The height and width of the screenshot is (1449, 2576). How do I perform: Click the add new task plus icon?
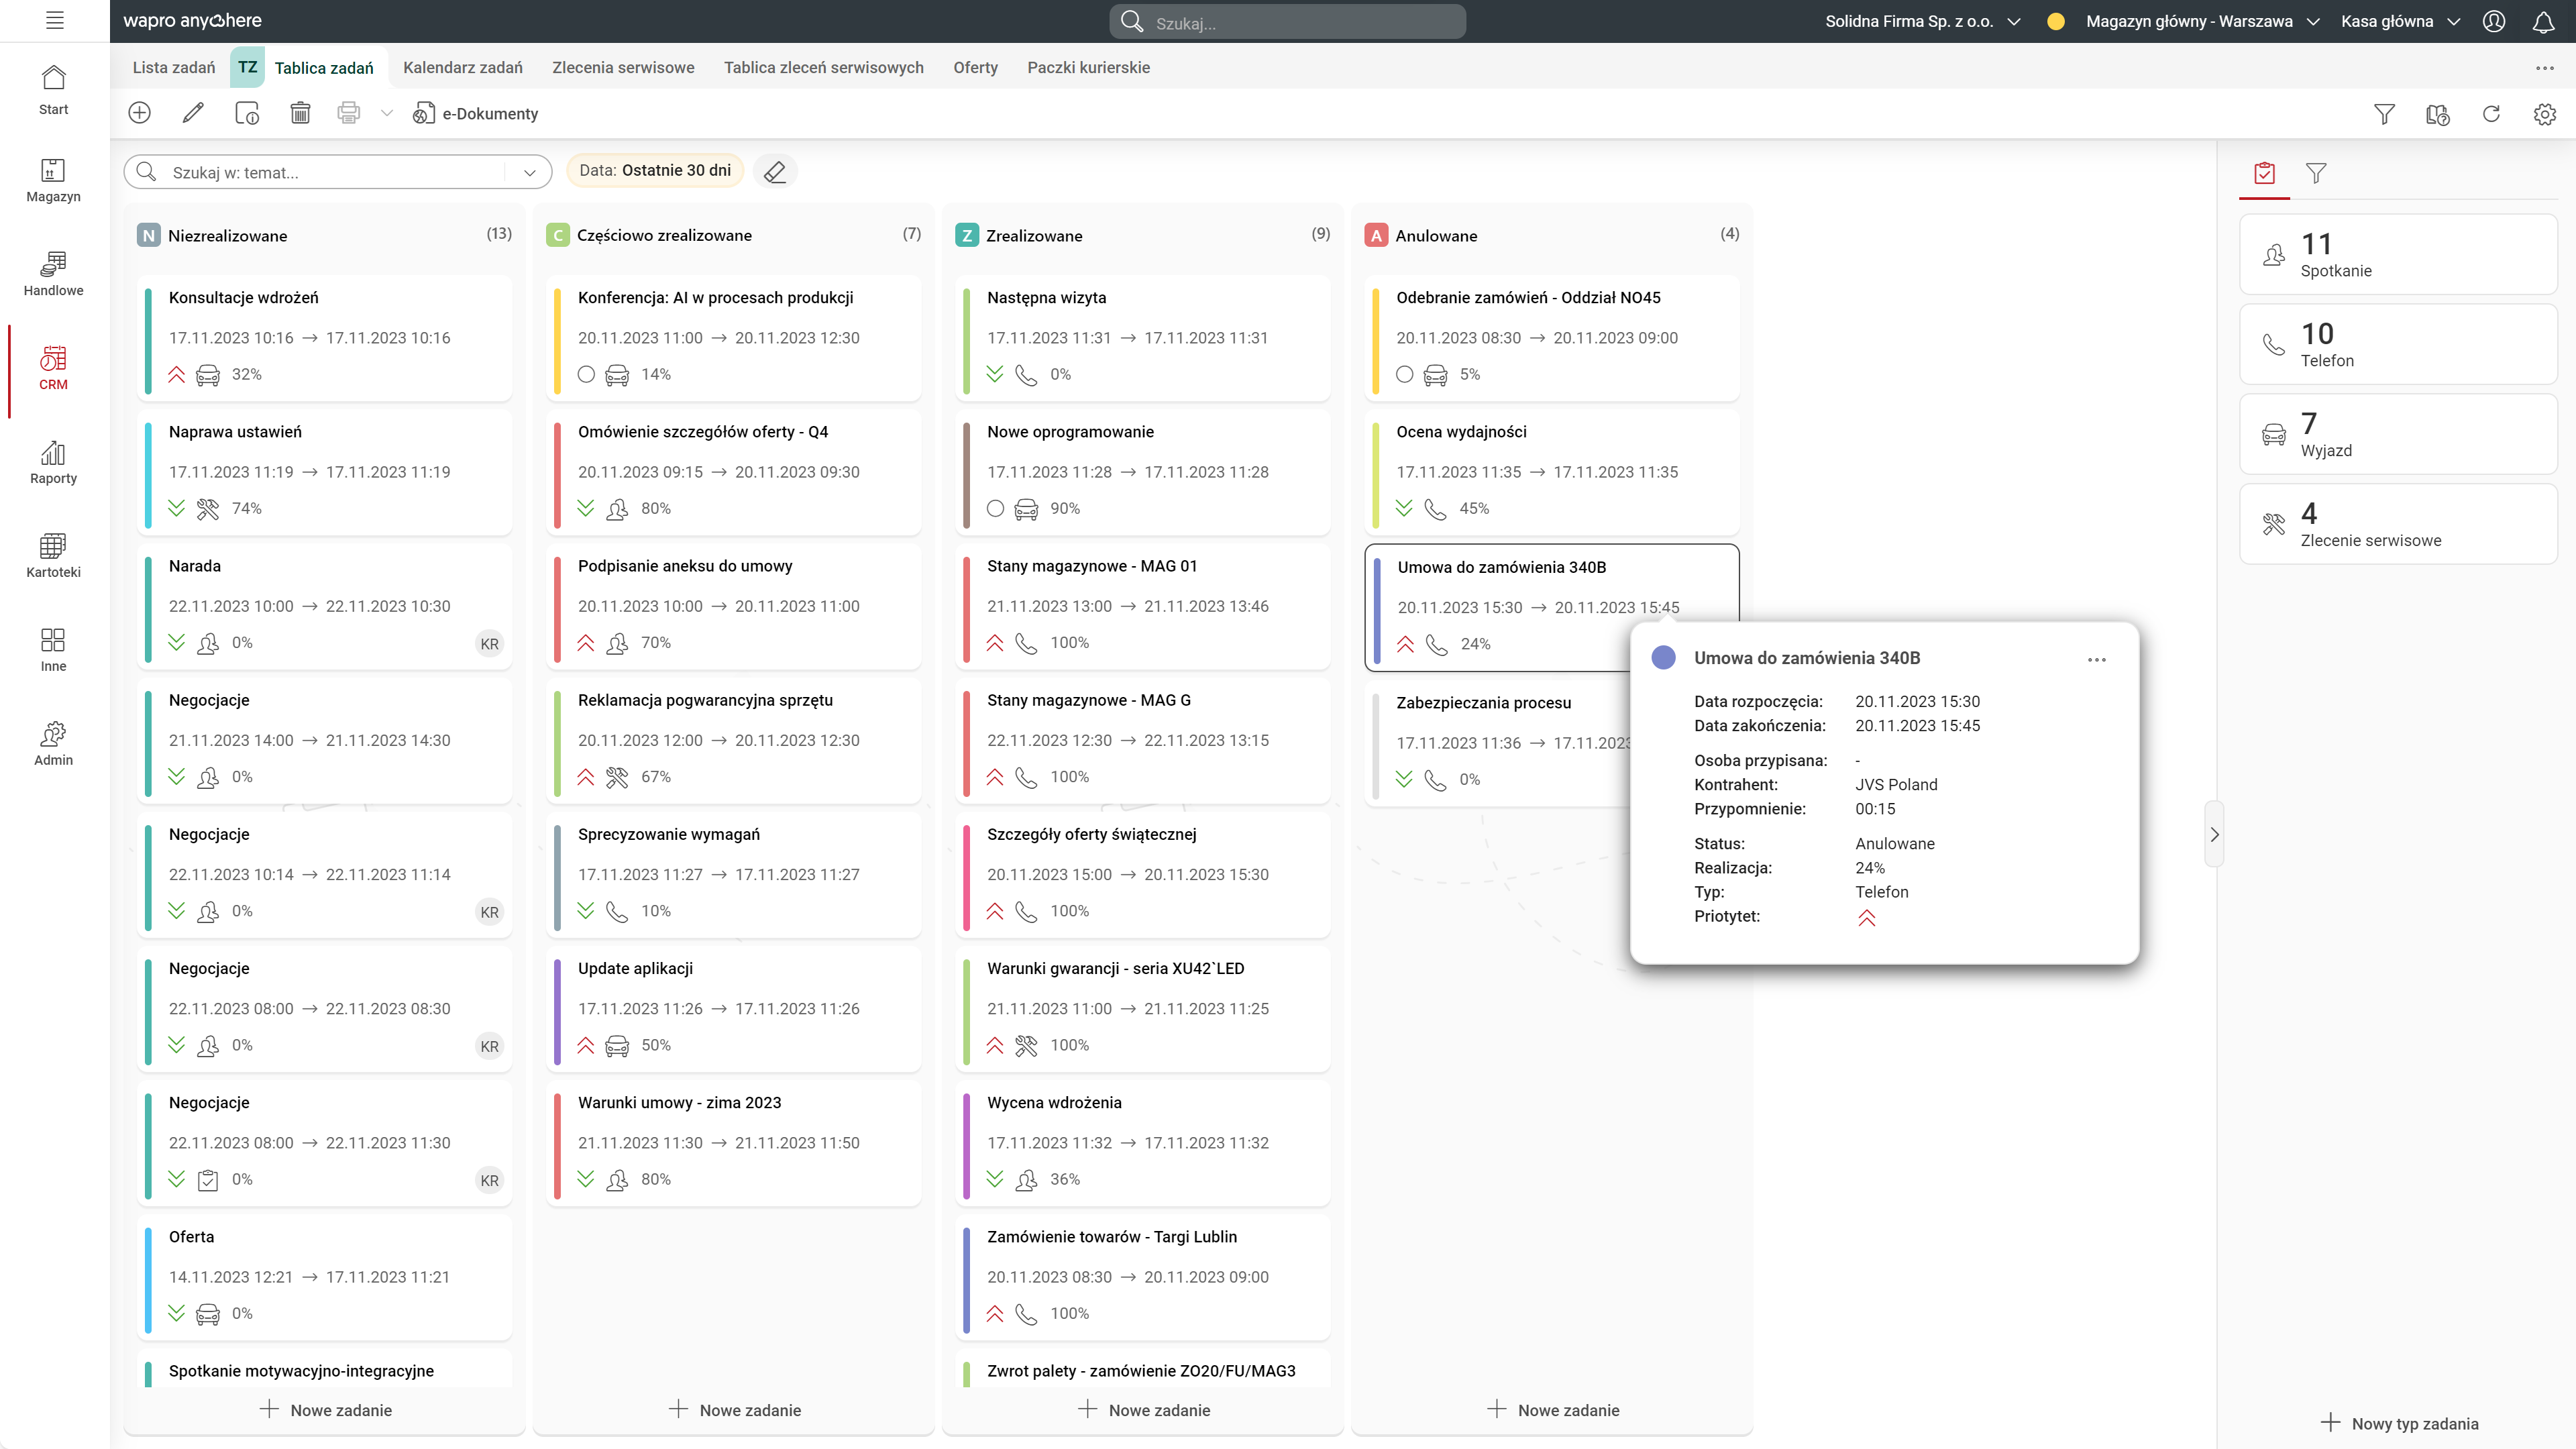point(140,113)
